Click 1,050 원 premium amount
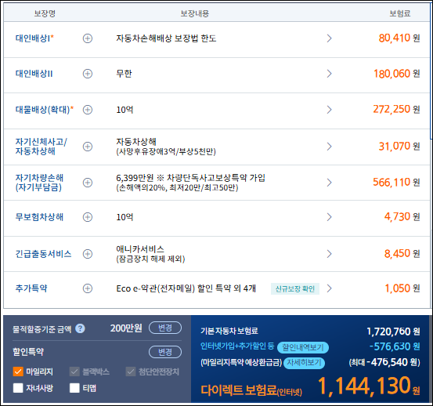Screen dimensions: 433x406 [402, 288]
